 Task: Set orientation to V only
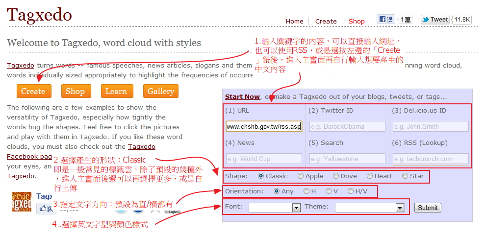[329, 191]
